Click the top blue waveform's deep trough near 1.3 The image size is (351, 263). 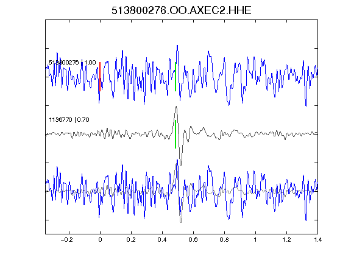click(x=306, y=105)
